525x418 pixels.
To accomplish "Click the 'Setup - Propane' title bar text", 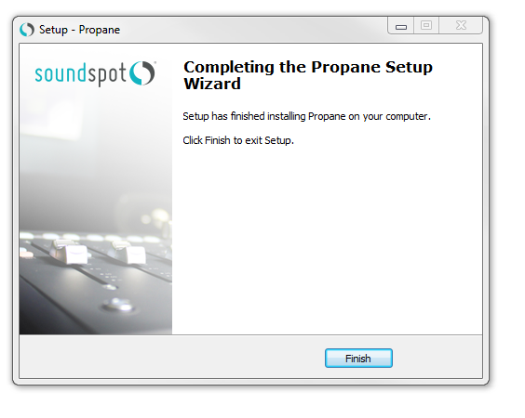I will (79, 30).
